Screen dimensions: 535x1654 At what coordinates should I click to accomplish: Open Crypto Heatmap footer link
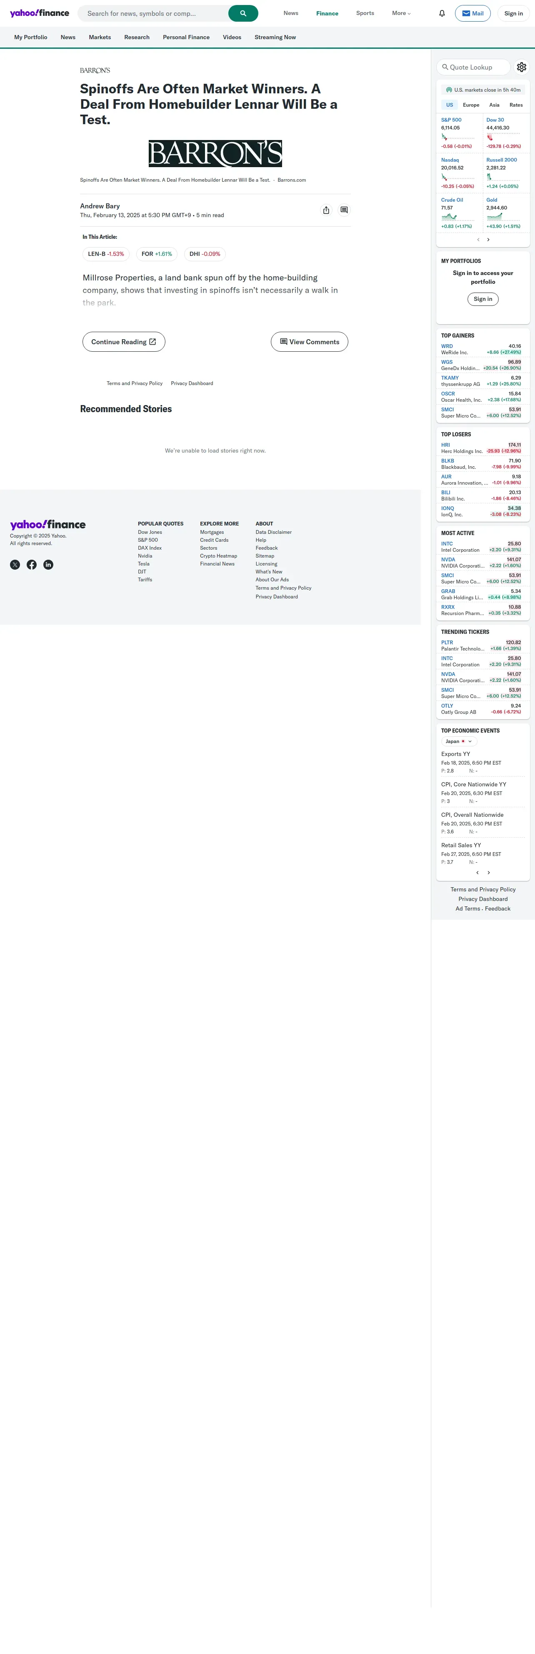(x=218, y=556)
